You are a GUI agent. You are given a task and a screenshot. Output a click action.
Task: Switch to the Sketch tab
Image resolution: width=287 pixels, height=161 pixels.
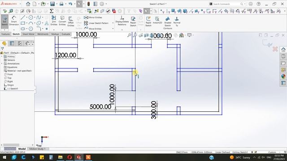[16, 34]
